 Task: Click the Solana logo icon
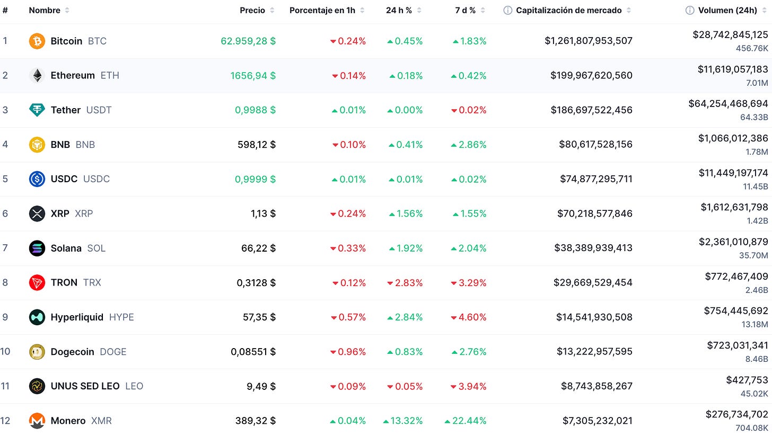[37, 248]
